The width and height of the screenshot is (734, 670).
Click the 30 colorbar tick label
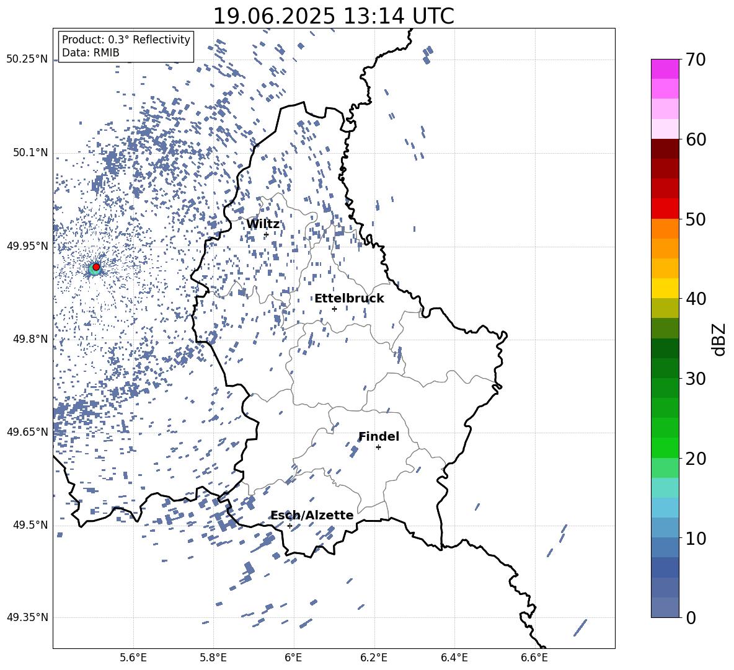pyautogui.click(x=696, y=379)
